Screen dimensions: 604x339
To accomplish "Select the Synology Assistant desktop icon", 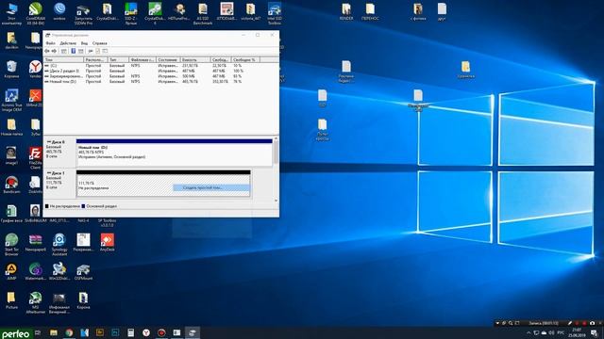I will pos(59,245).
